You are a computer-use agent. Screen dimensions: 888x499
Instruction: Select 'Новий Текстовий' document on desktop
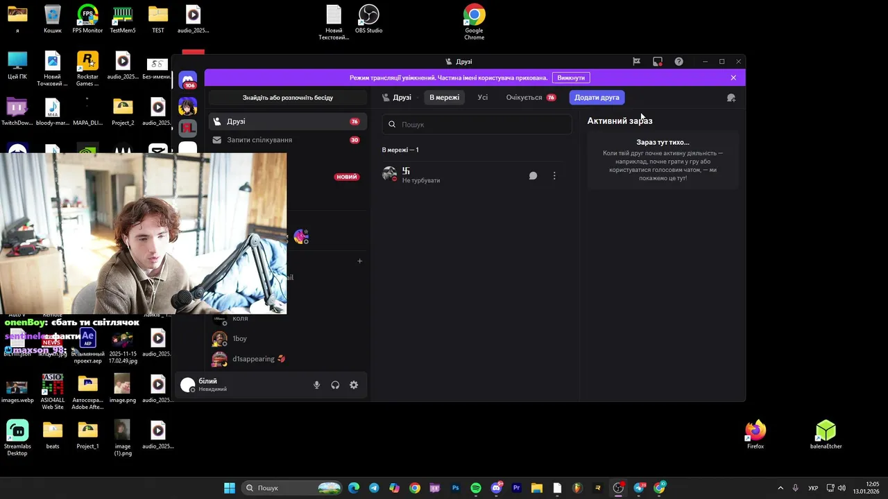[334, 22]
